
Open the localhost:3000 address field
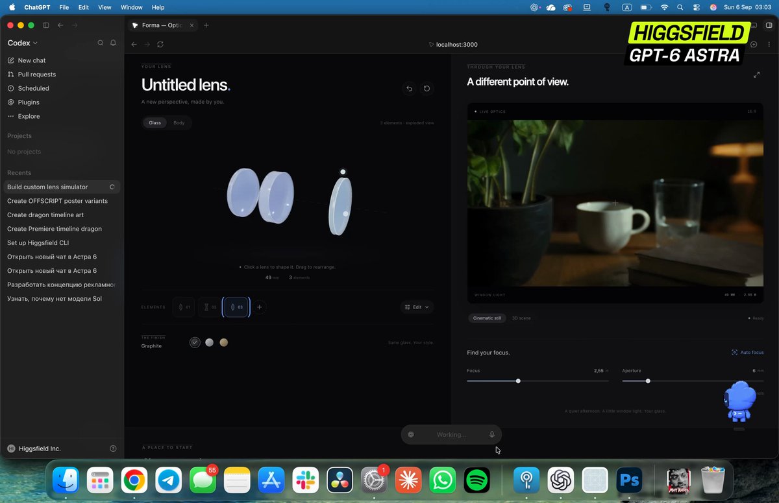coord(453,45)
